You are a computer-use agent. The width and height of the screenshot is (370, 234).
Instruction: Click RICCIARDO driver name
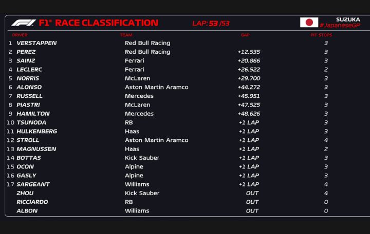click(32, 202)
